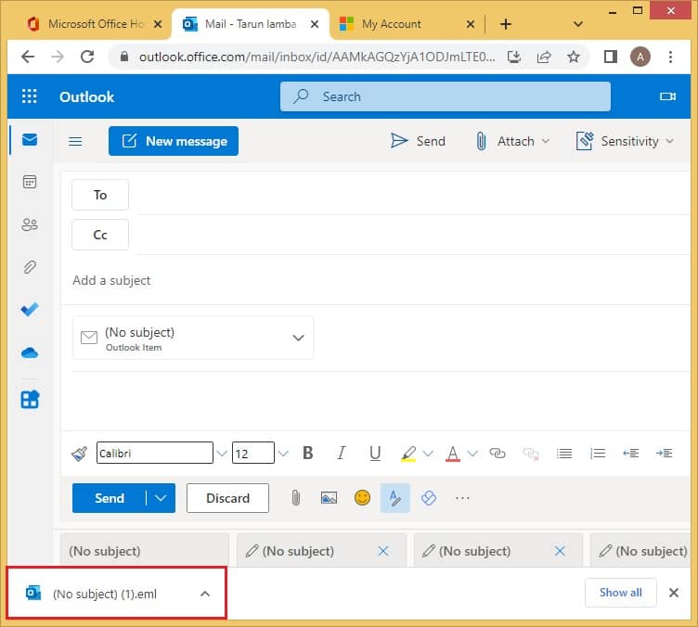This screenshot has height=627, width=698.
Task: Toggle bold formatting
Action: 307,454
